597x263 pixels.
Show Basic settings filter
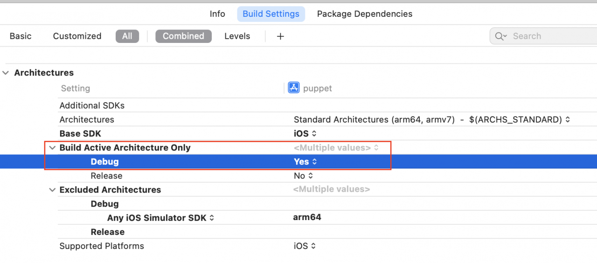21,36
